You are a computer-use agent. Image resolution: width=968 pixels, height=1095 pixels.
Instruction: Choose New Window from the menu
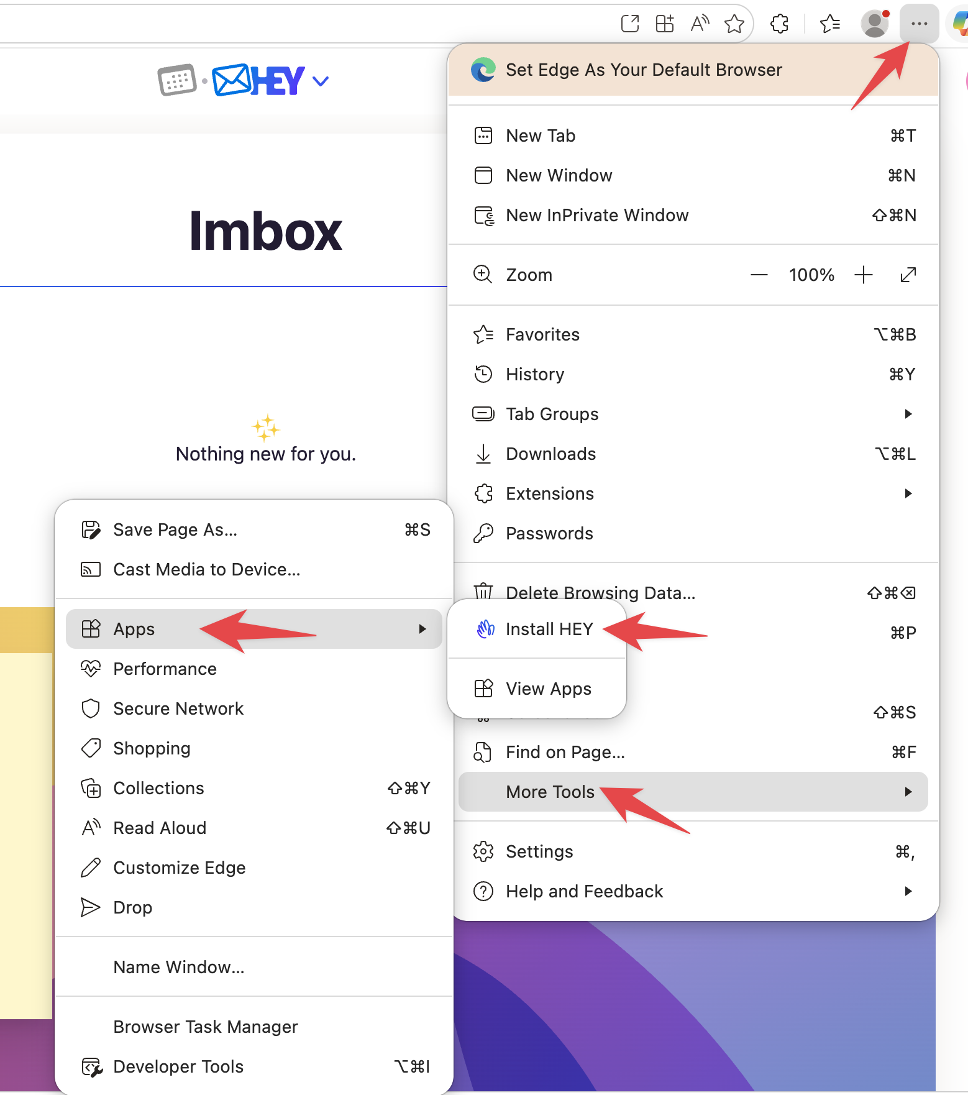click(693, 175)
